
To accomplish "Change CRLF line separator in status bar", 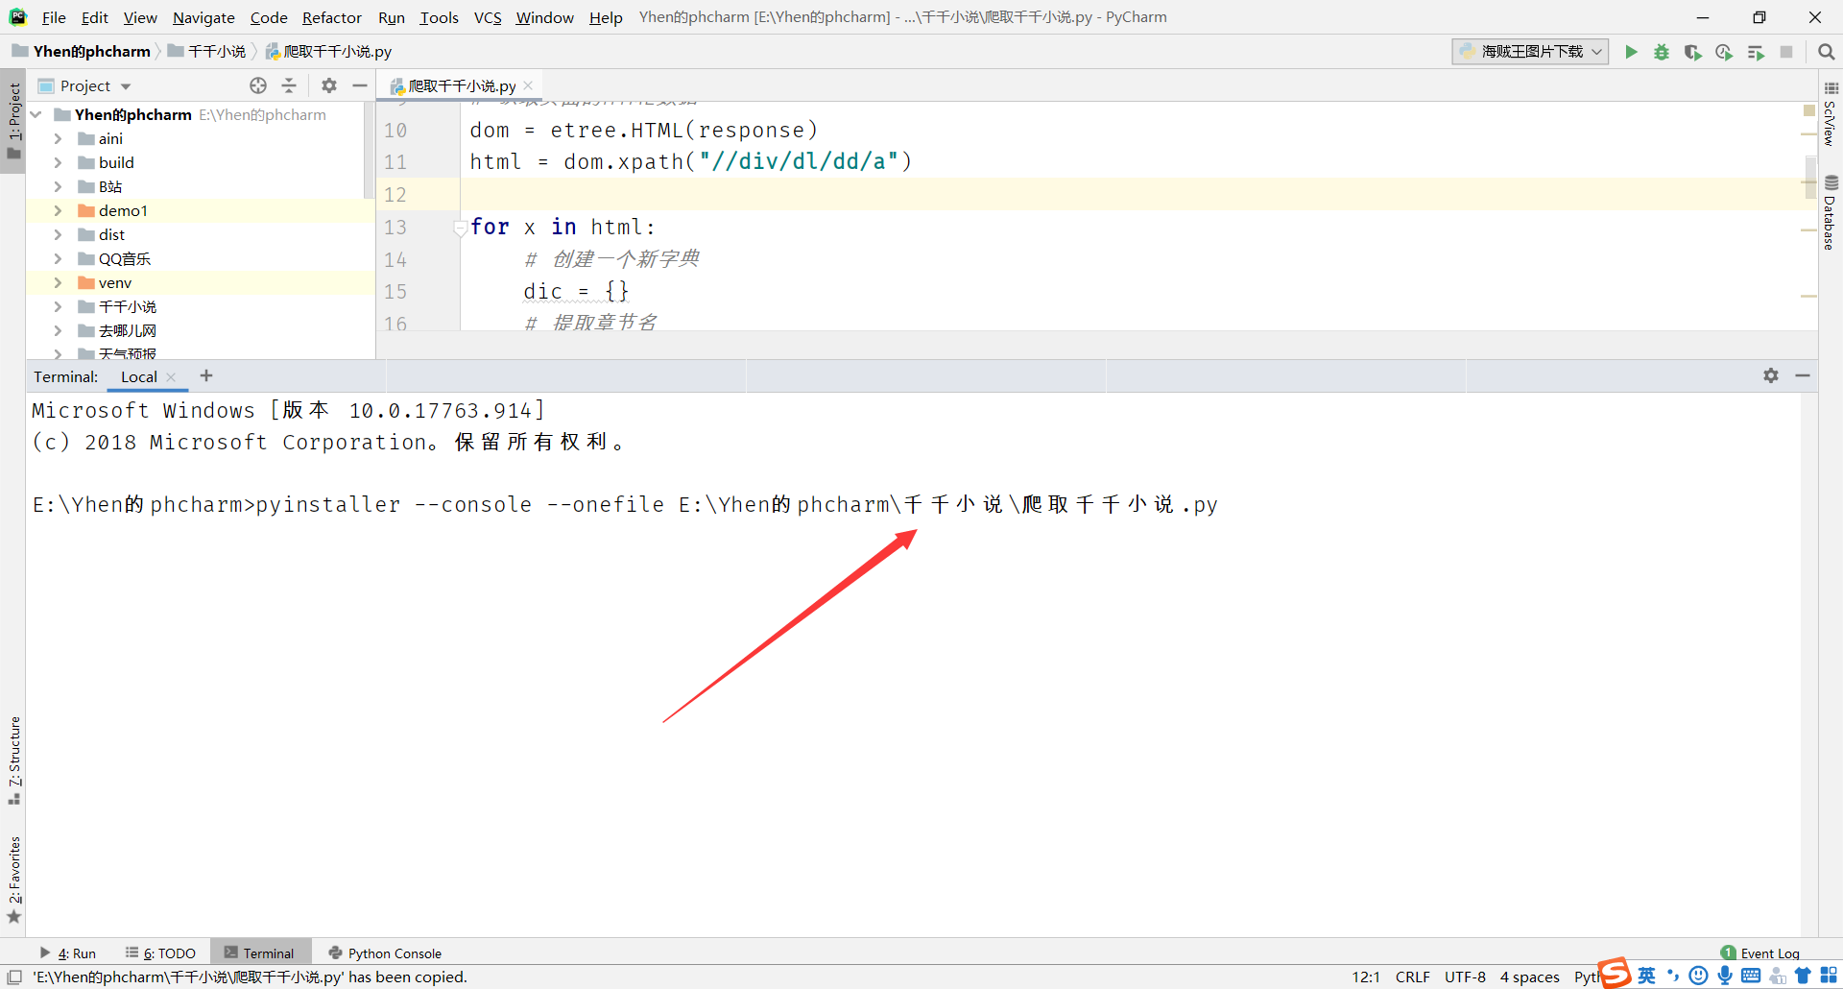I will tap(1412, 977).
